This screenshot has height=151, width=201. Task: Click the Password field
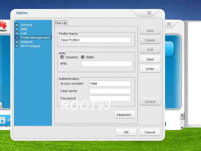point(110,98)
